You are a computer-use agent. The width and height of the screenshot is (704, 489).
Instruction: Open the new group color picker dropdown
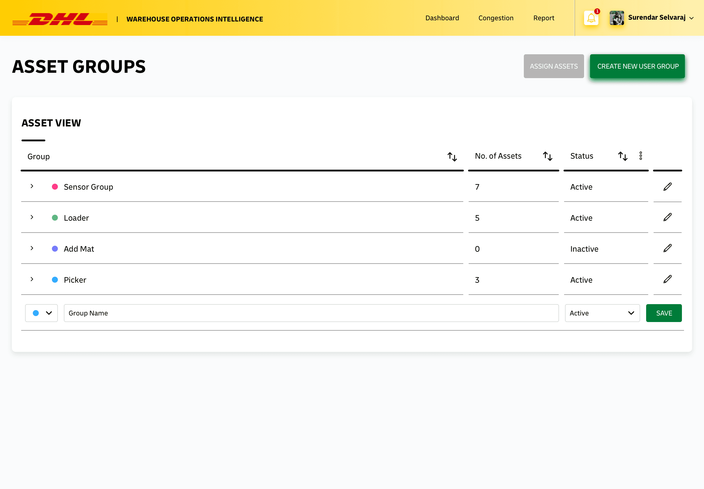tap(41, 313)
